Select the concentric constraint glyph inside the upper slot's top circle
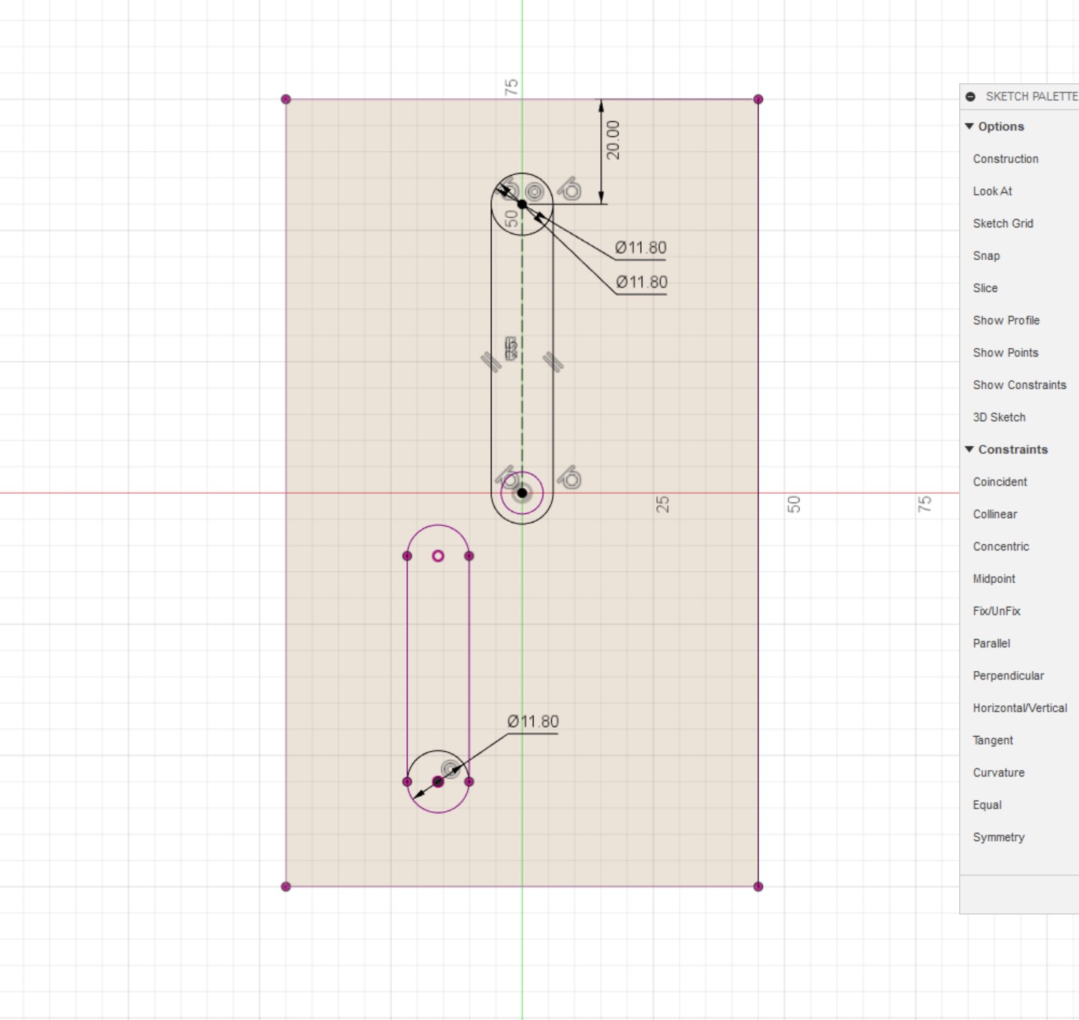 coord(534,192)
